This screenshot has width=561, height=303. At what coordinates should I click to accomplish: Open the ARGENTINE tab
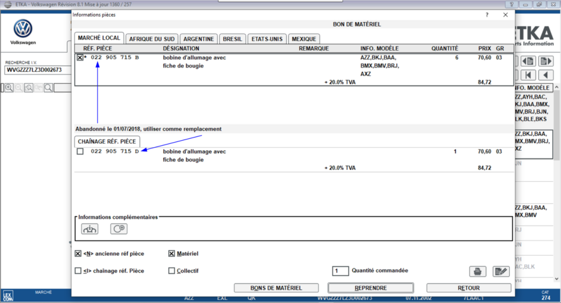[198, 39]
